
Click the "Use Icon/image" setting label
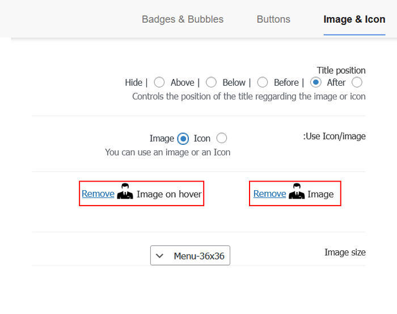coord(335,136)
